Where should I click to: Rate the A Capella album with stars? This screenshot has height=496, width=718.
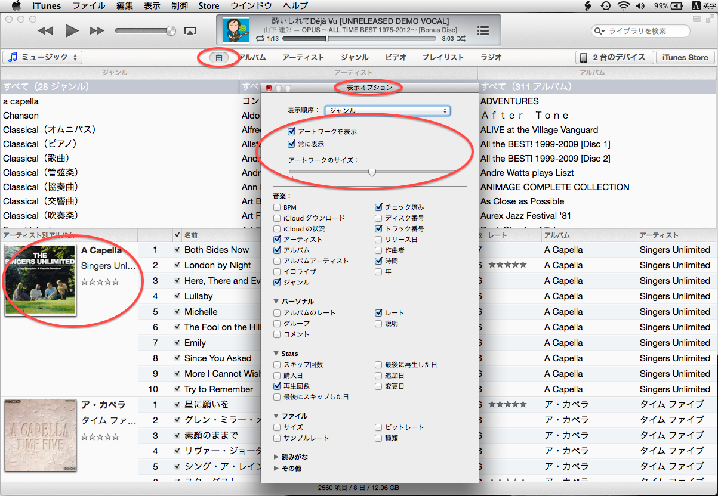100,282
